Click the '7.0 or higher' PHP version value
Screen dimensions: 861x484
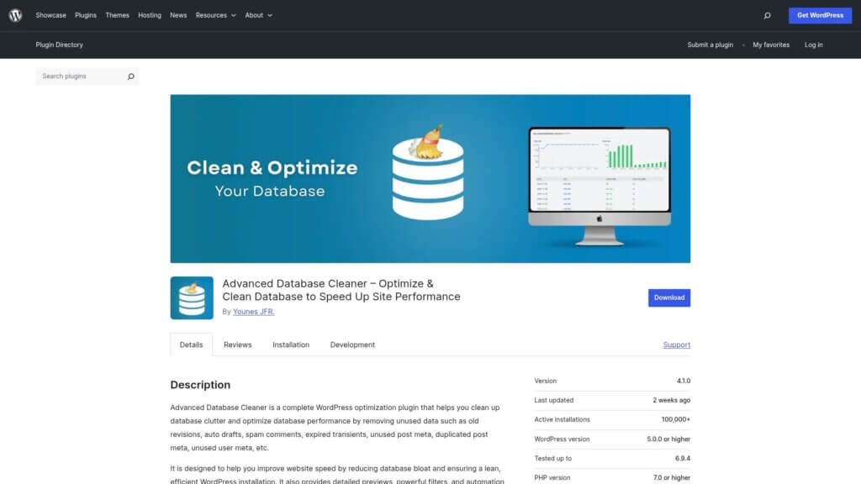(672, 477)
